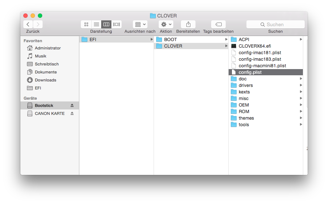Expand the doc folder arrow

[301, 79]
